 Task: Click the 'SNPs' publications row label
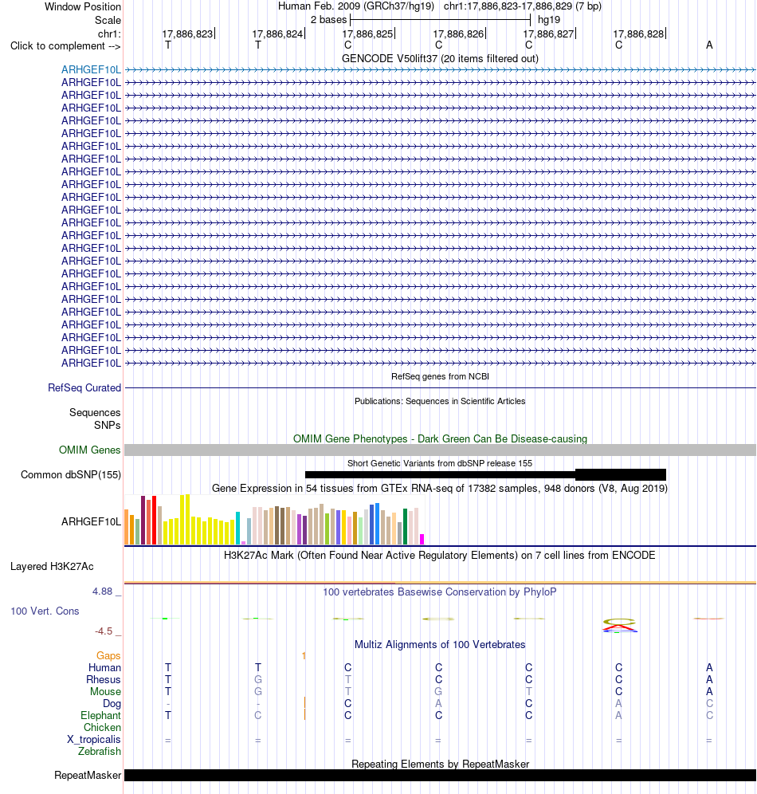pos(108,426)
